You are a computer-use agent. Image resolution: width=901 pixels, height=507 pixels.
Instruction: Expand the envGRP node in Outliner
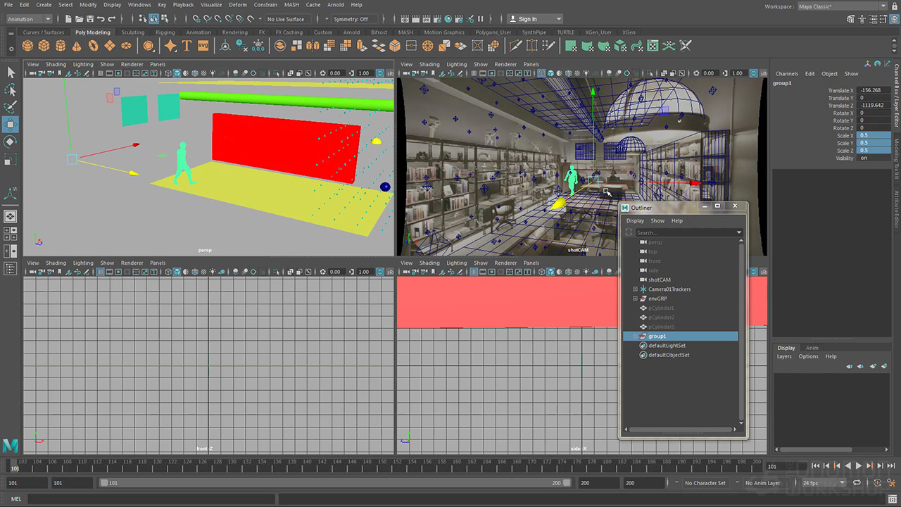635,299
